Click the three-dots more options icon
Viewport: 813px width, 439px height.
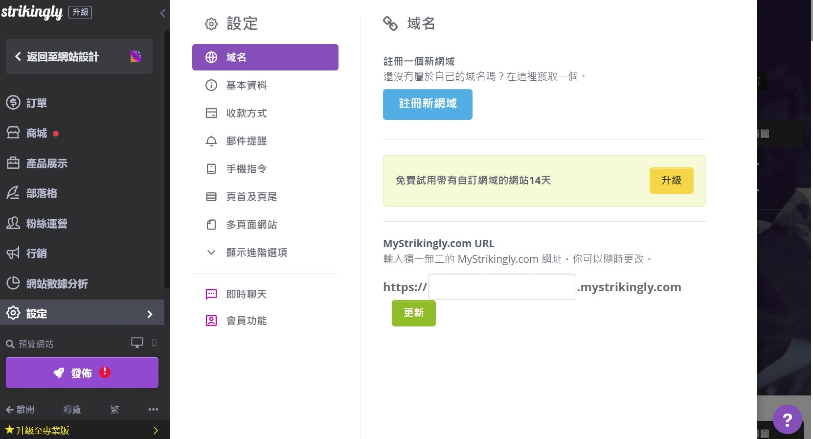(153, 410)
